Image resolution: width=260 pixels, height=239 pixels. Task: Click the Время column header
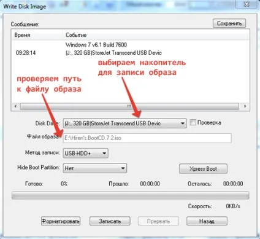(37, 35)
